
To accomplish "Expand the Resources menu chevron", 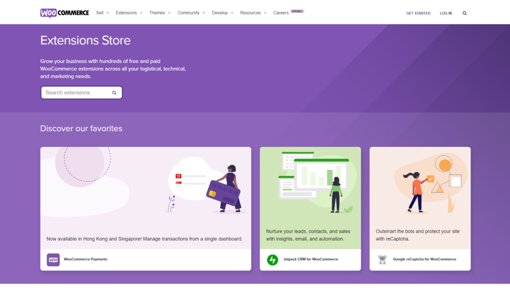I will (x=265, y=13).
